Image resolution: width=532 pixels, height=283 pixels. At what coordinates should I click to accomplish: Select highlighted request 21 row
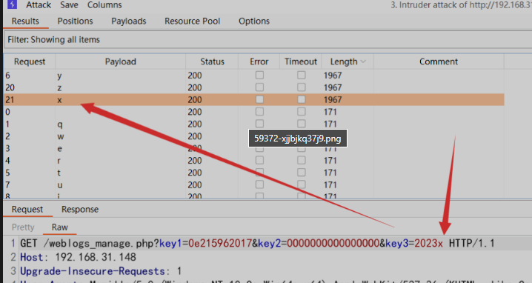[254, 100]
